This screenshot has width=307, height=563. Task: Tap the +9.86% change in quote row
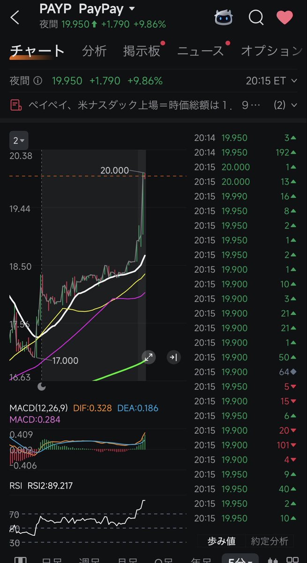click(x=145, y=81)
